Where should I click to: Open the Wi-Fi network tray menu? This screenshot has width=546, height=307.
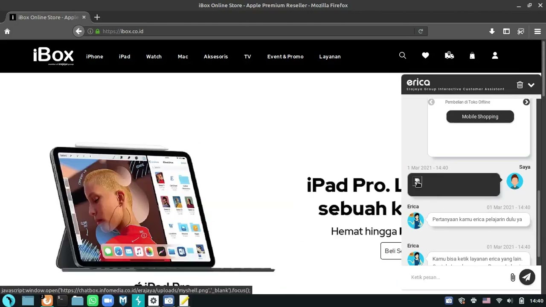coord(499,301)
